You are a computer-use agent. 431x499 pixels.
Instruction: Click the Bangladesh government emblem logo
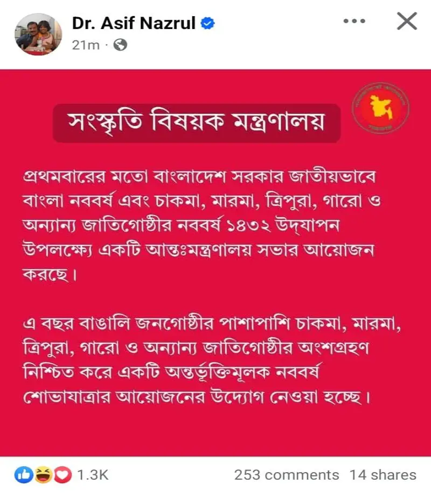pyautogui.click(x=381, y=108)
